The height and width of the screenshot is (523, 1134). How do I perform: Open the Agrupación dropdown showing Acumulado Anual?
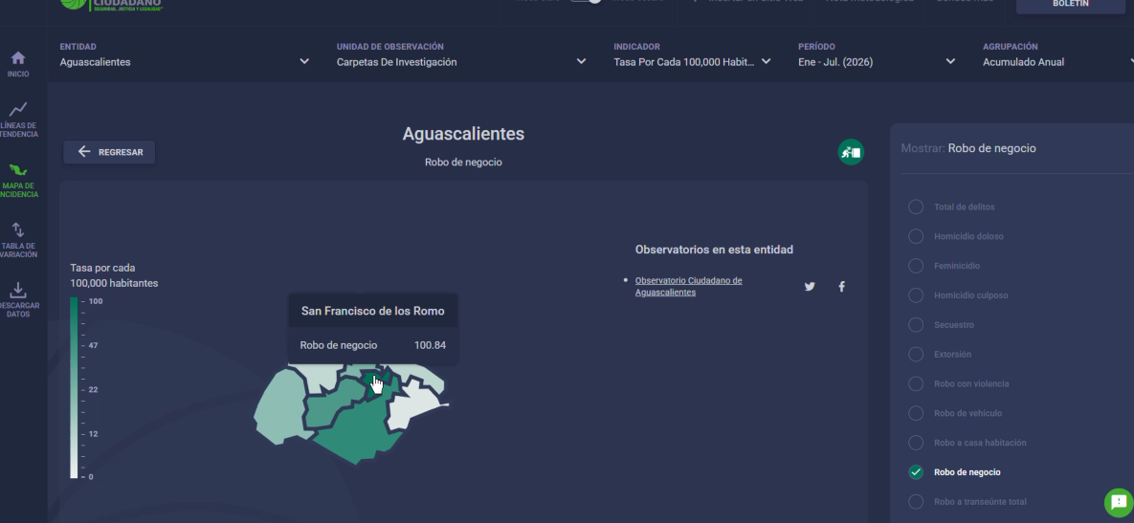tap(1058, 54)
